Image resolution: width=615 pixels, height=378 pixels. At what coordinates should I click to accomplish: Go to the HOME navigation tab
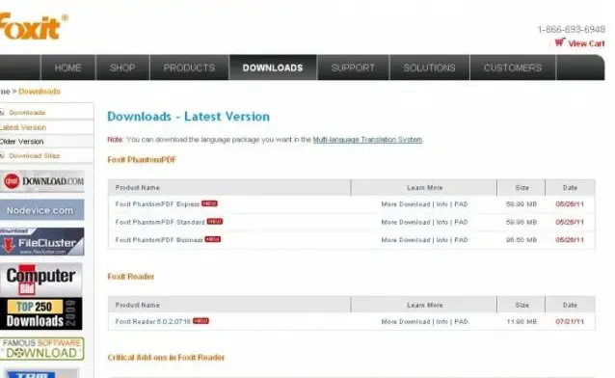coord(67,67)
